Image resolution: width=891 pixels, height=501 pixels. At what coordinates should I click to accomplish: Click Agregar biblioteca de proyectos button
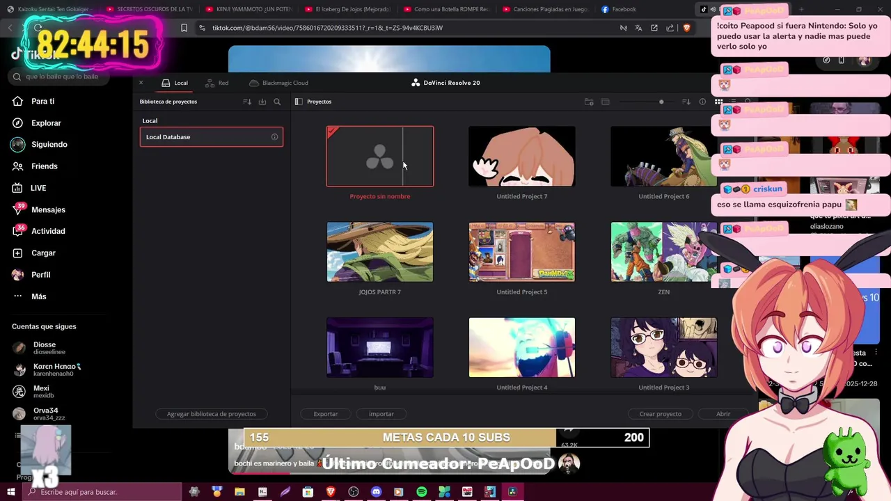tap(212, 414)
